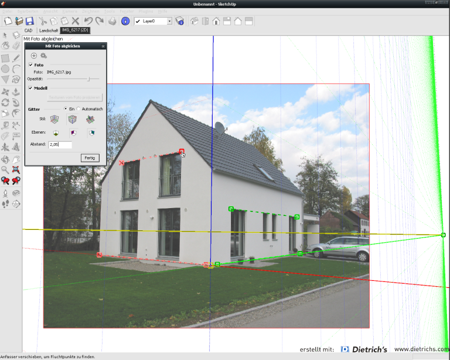Screen dimensions: 450x360
Task: Uncheck the Modell checkbox
Action: [x=30, y=88]
